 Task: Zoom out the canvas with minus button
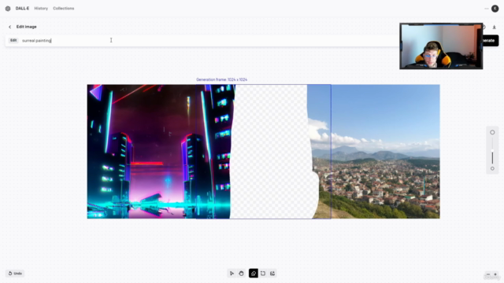coord(488,274)
